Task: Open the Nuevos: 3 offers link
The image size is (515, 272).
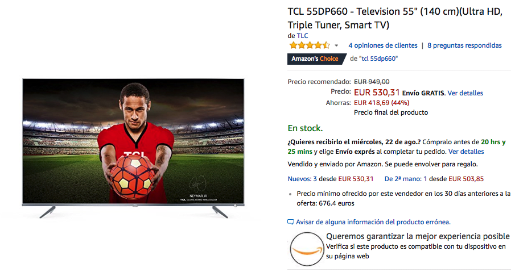Action: click(302, 179)
